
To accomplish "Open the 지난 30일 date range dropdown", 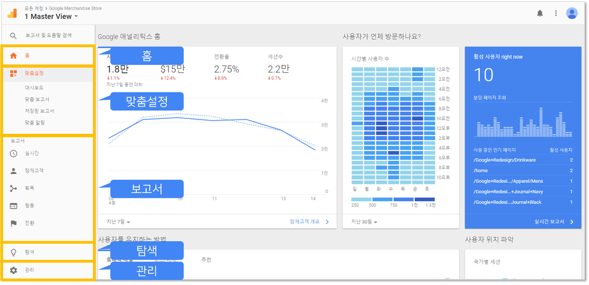I will coord(364,222).
